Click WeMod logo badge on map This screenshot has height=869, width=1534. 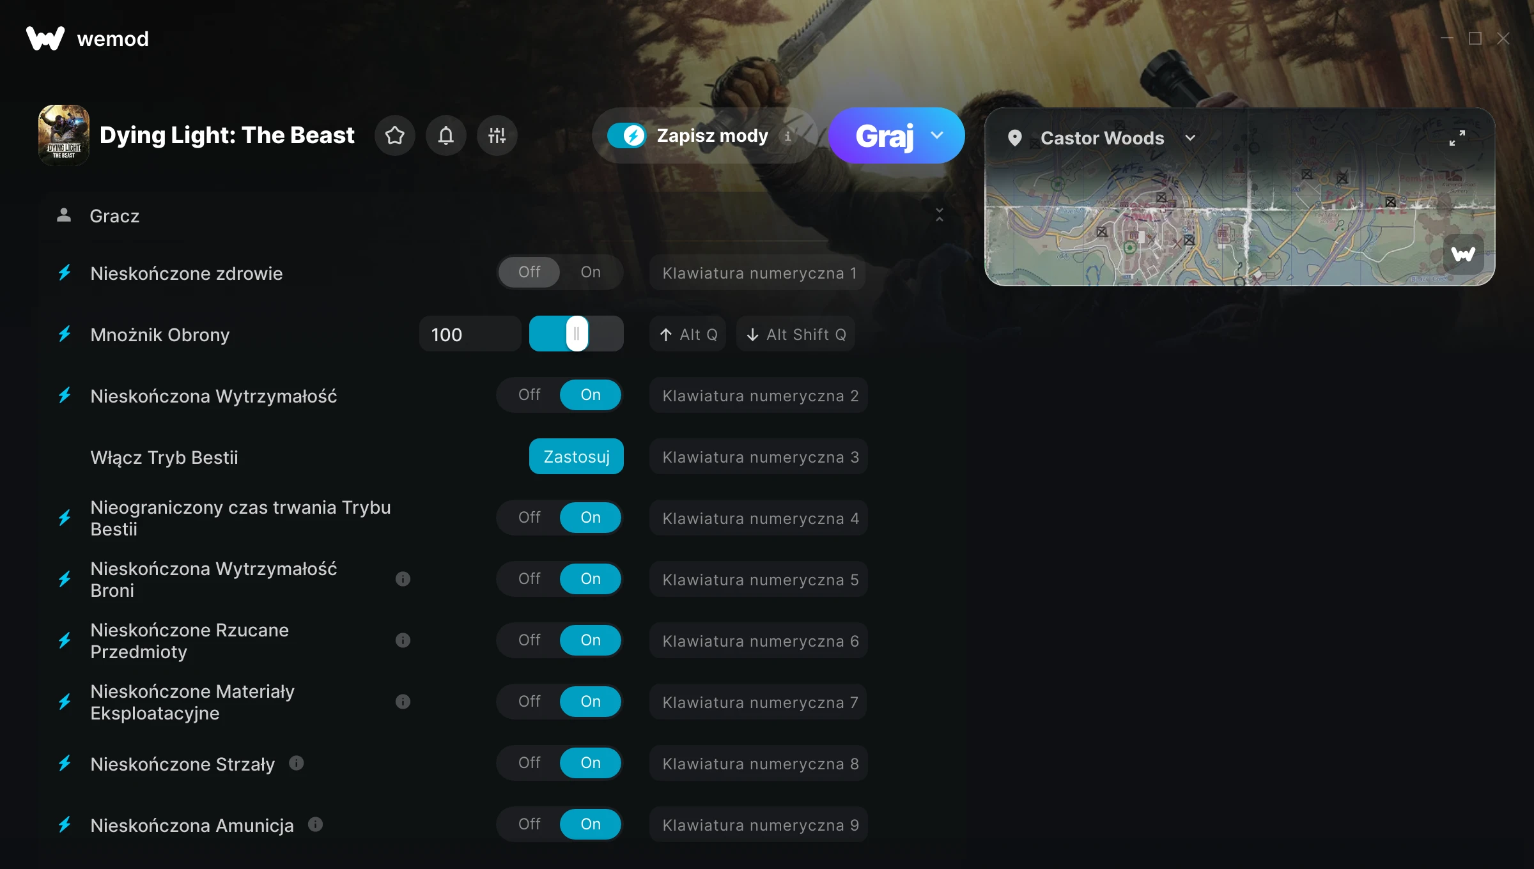[x=1464, y=254]
